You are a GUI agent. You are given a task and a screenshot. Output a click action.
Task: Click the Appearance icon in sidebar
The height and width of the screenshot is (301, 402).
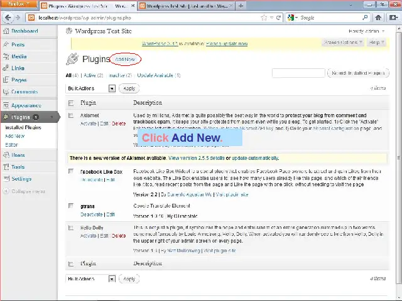click(6, 105)
